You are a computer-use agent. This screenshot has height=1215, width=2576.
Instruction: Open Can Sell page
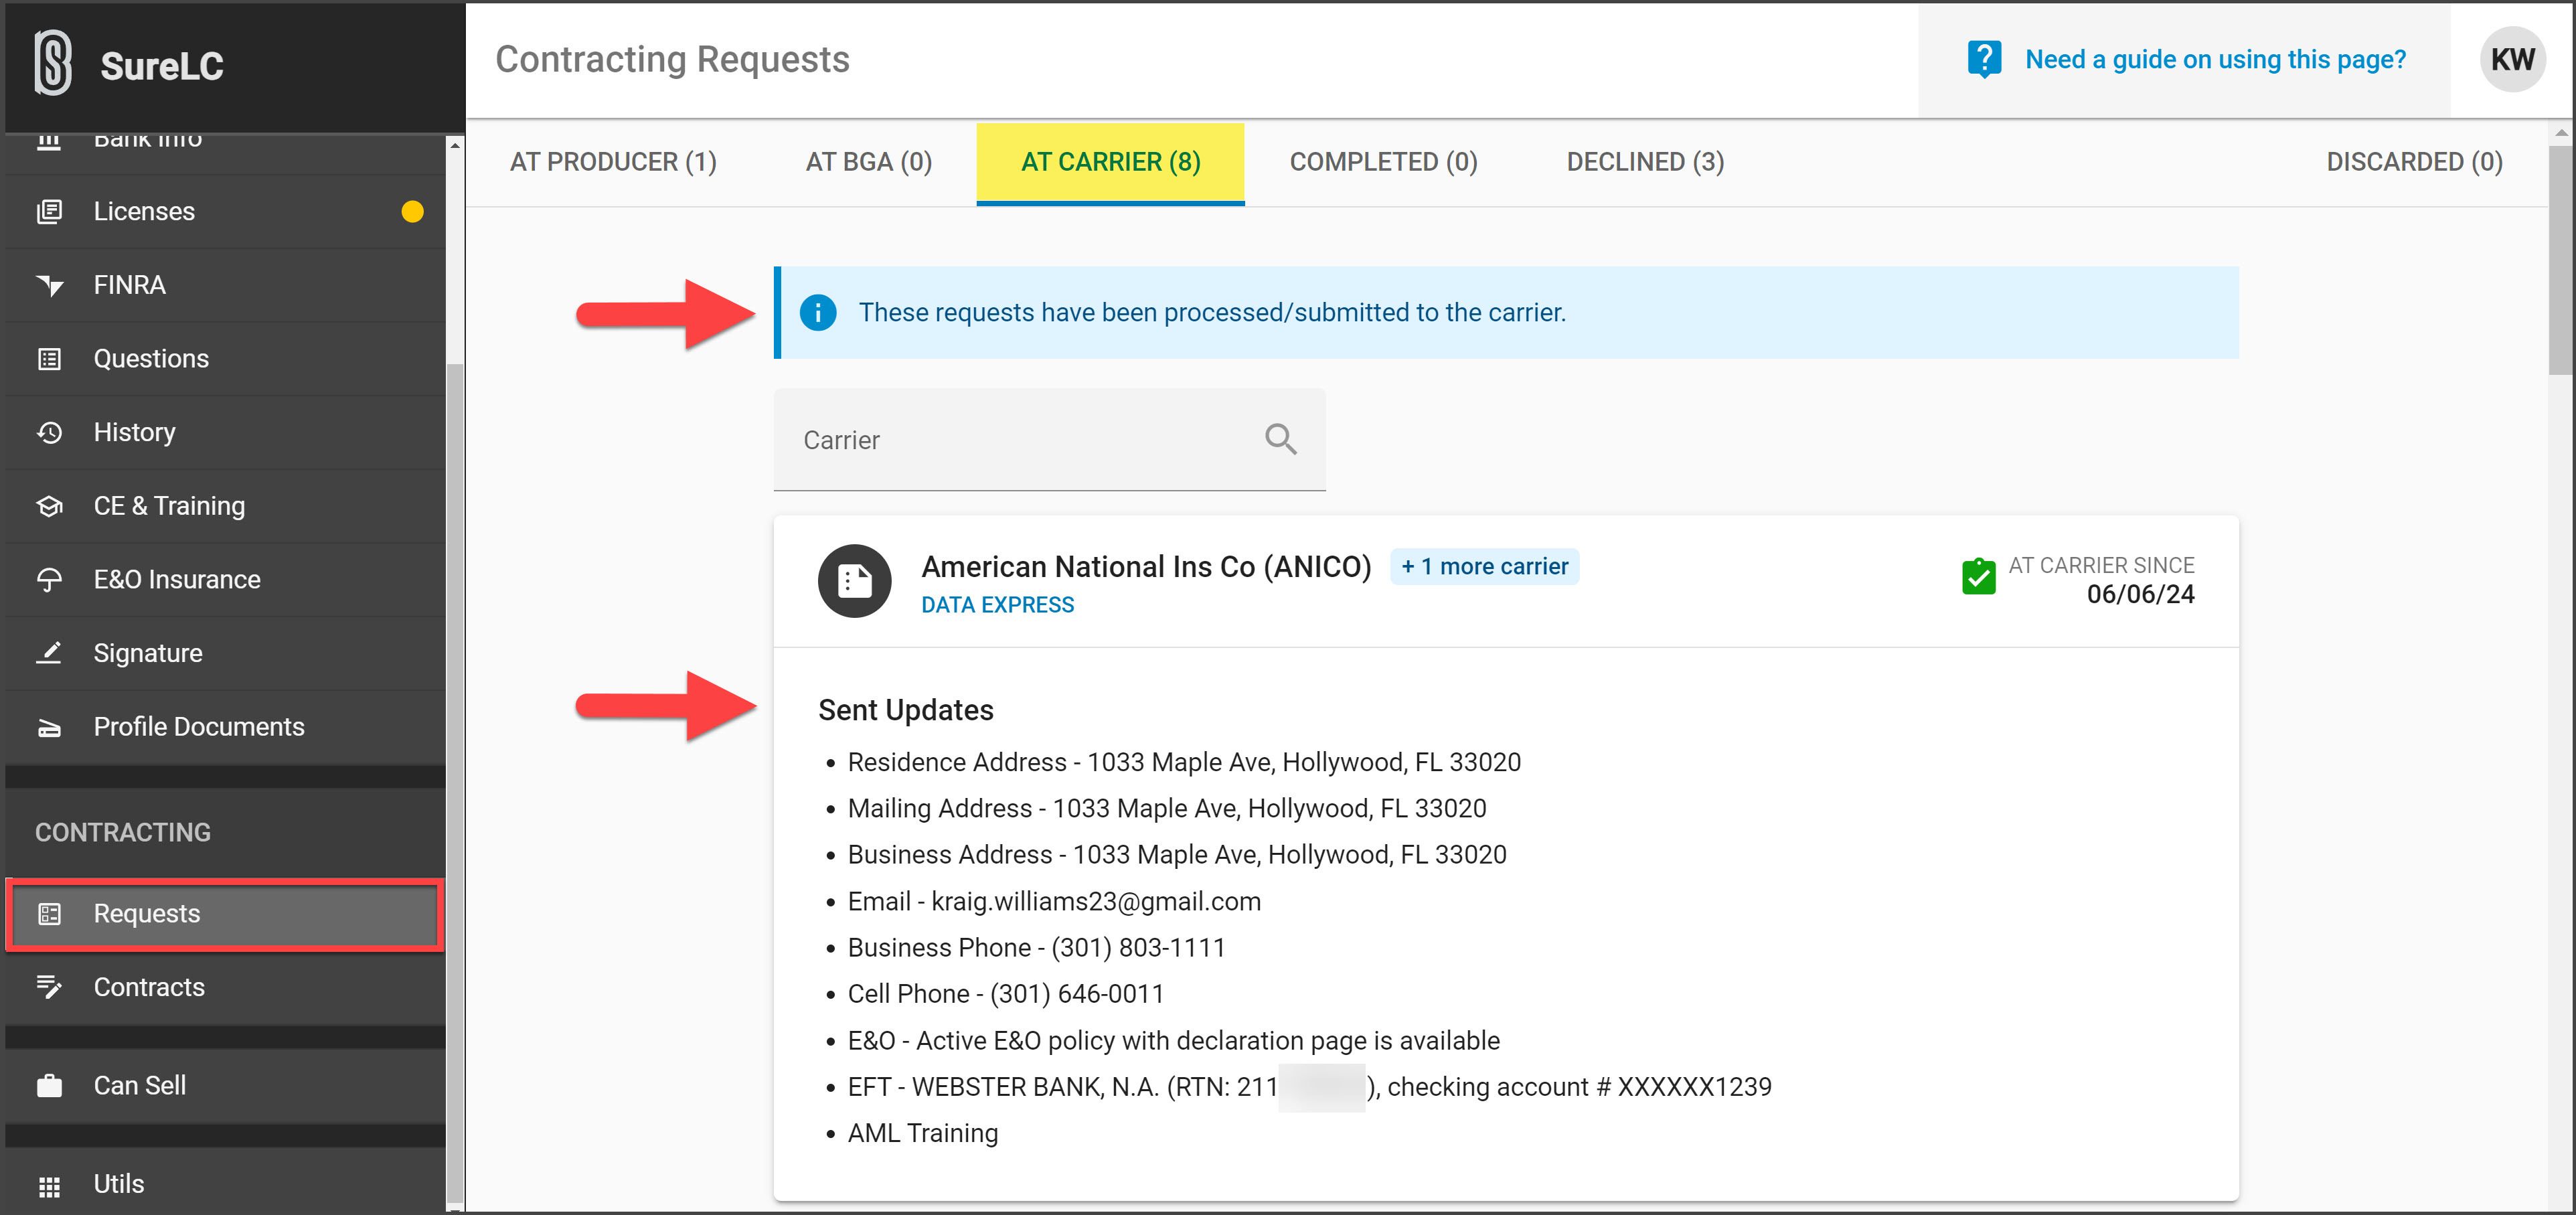pyautogui.click(x=225, y=1085)
